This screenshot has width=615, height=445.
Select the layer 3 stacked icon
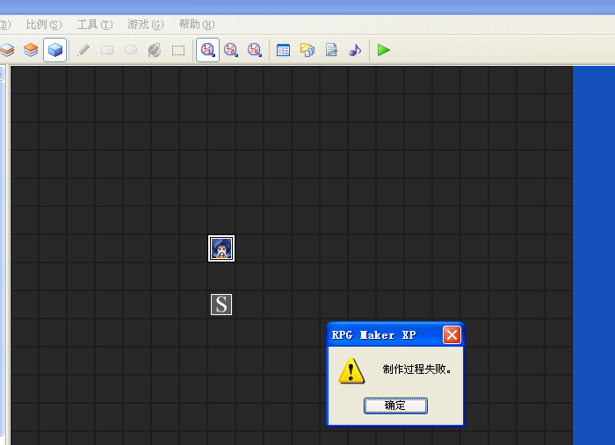pos(31,50)
